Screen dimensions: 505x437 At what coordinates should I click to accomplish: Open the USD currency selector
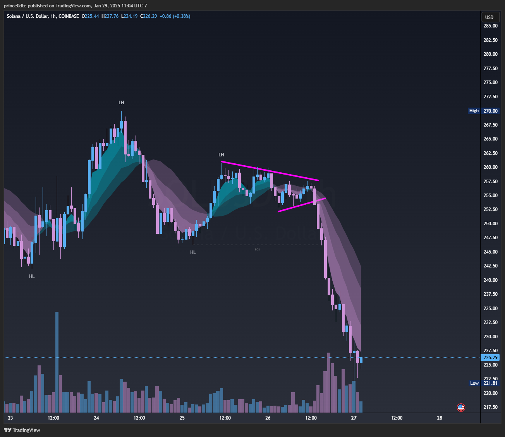click(490, 17)
